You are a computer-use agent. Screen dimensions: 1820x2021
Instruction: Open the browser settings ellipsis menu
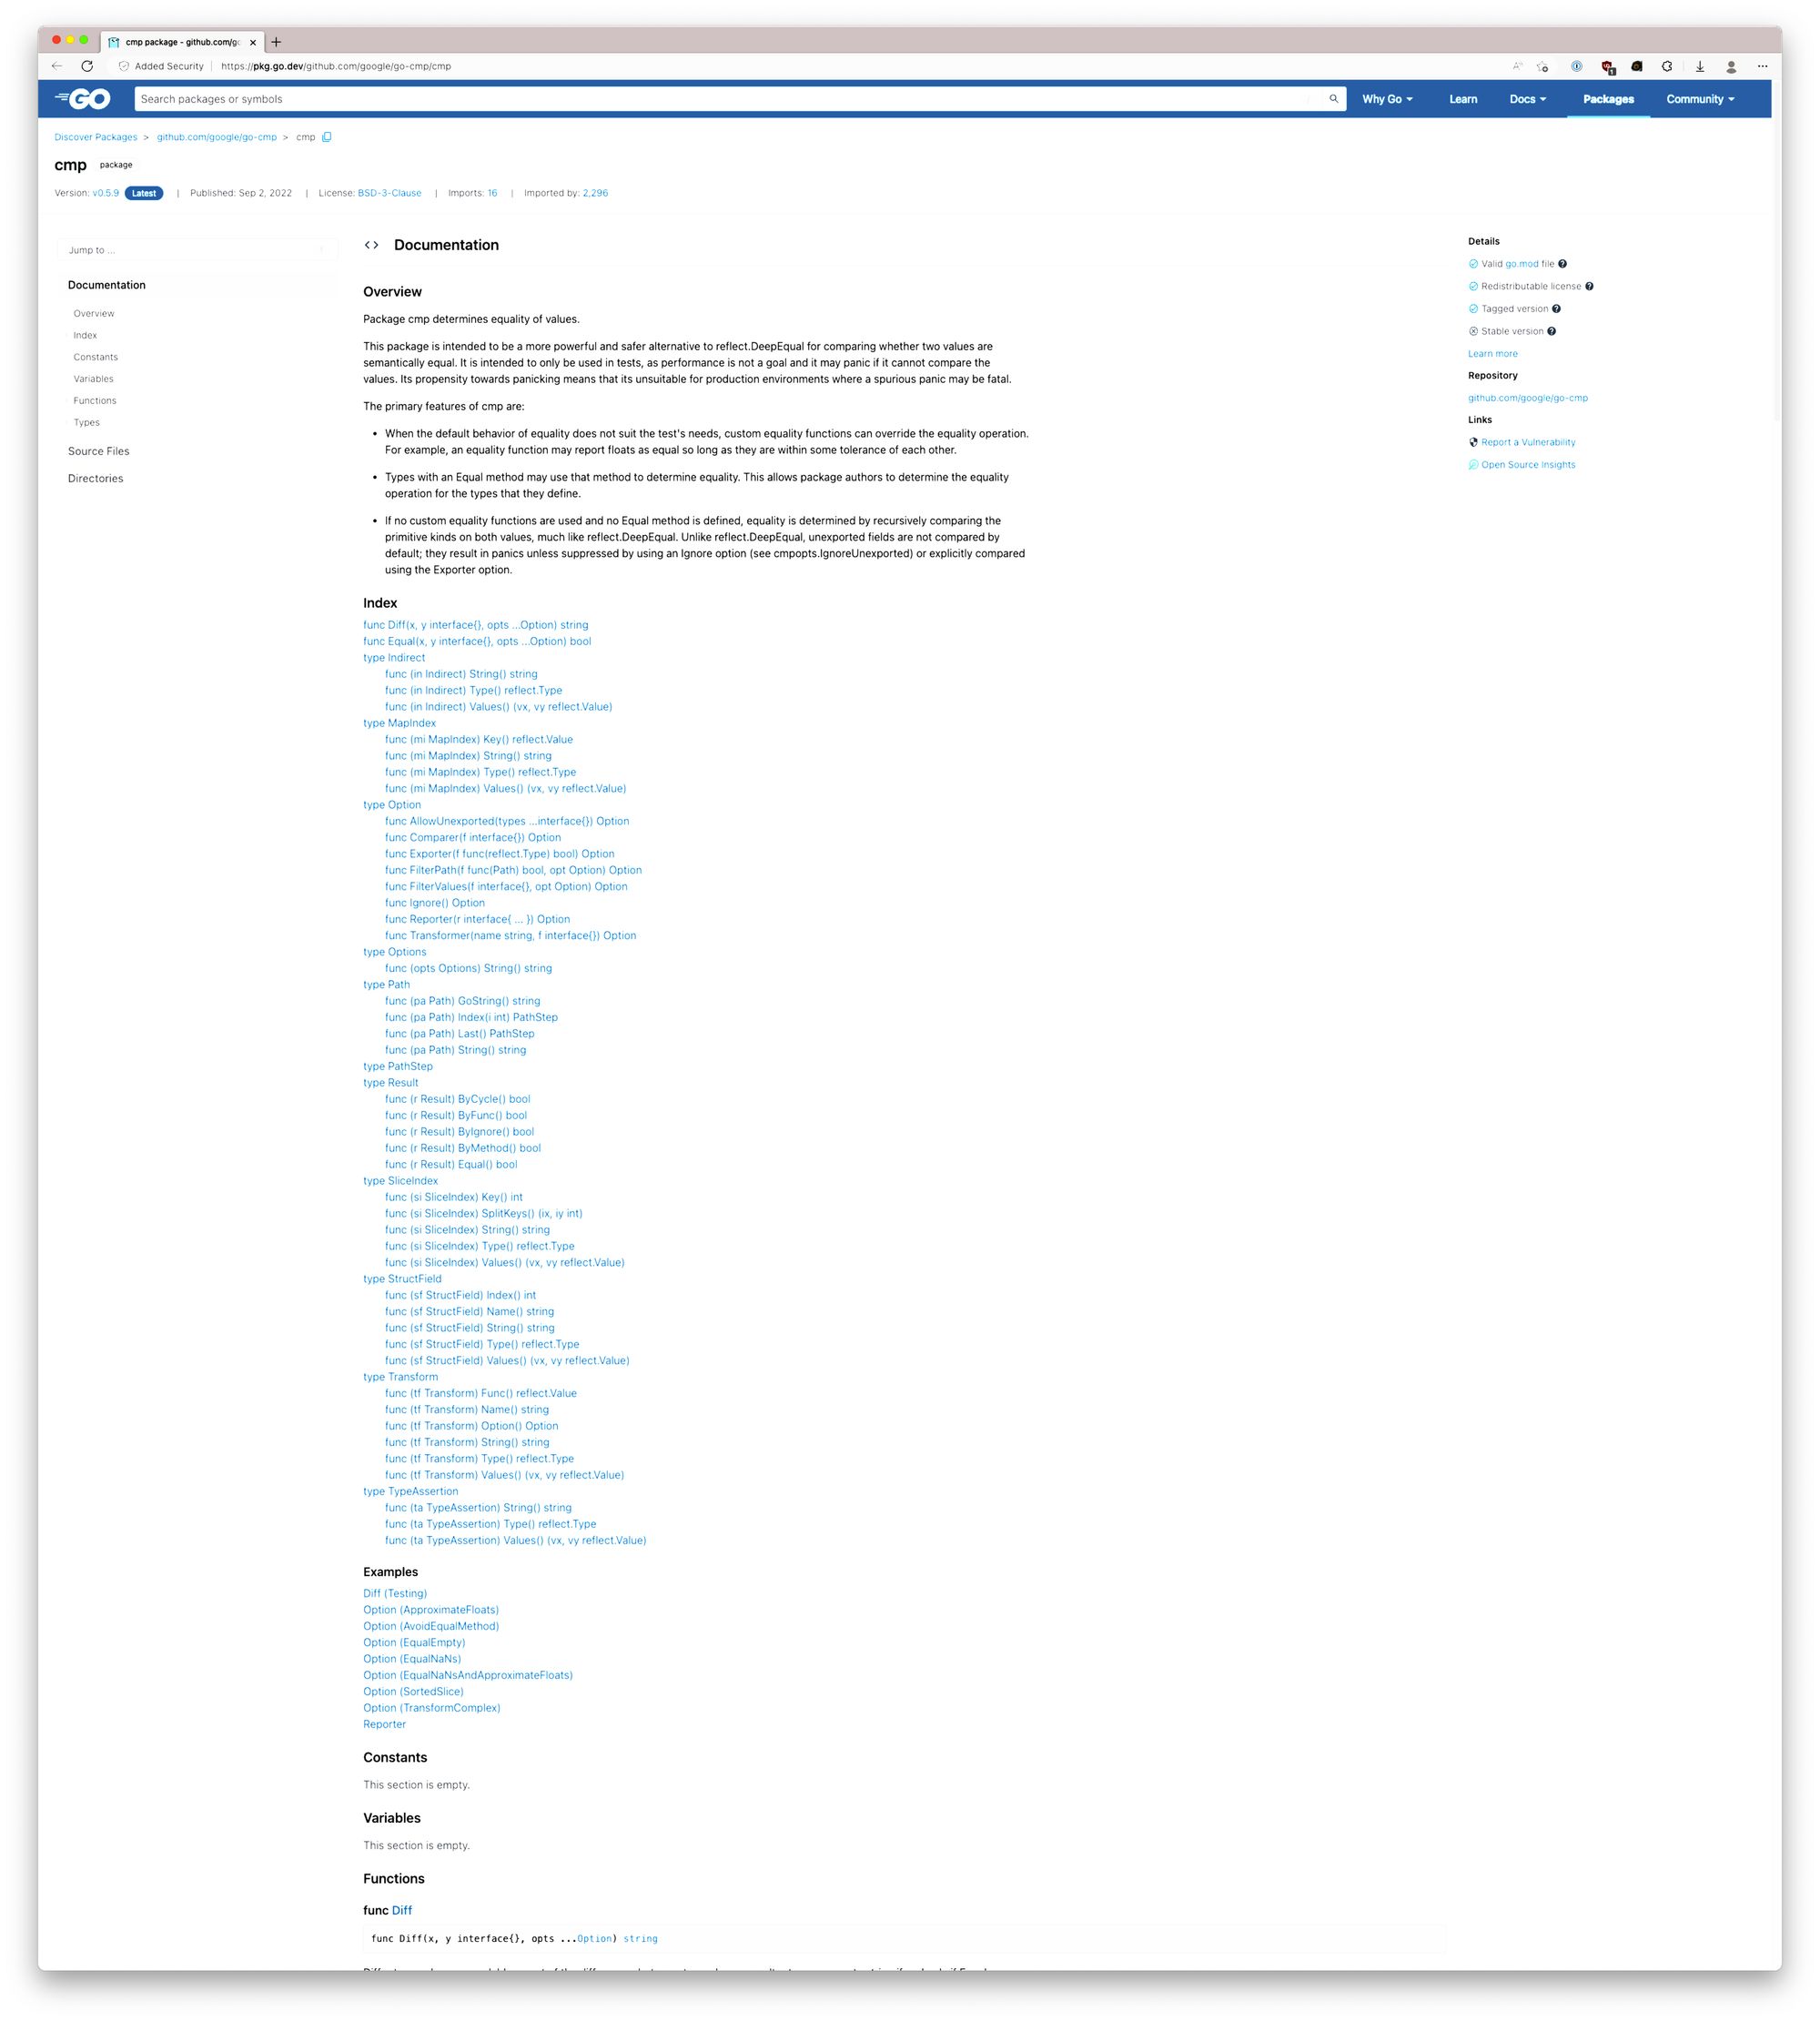(x=1762, y=66)
